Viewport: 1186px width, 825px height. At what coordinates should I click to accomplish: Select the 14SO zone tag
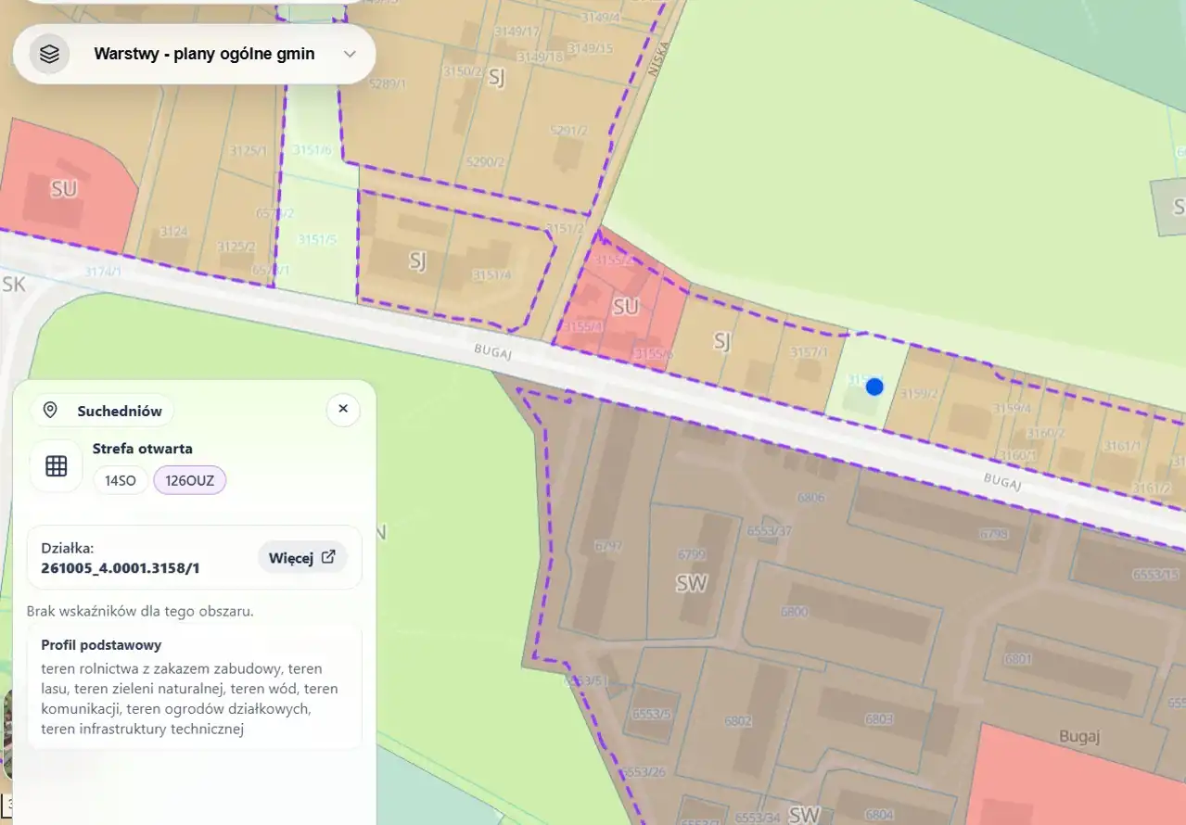(x=121, y=480)
